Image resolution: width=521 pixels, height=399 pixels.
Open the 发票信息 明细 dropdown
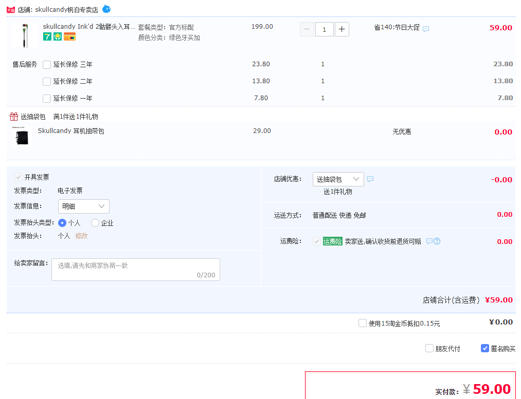84,206
